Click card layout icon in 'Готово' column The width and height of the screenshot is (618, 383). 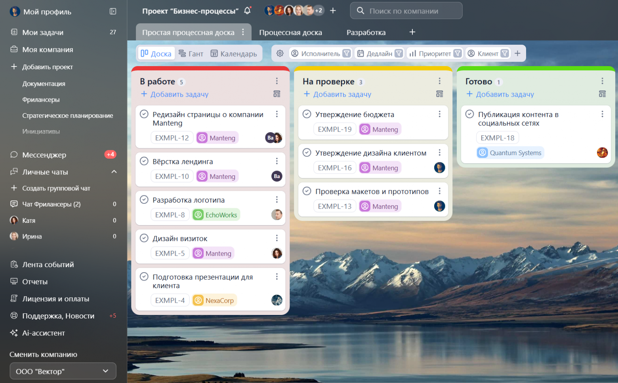coord(602,94)
